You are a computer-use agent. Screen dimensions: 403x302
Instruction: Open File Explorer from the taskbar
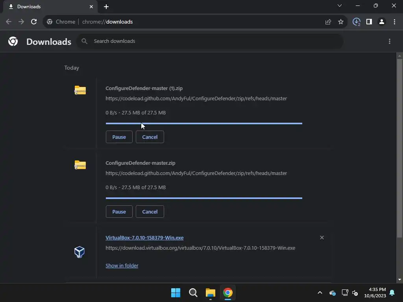(x=210, y=293)
